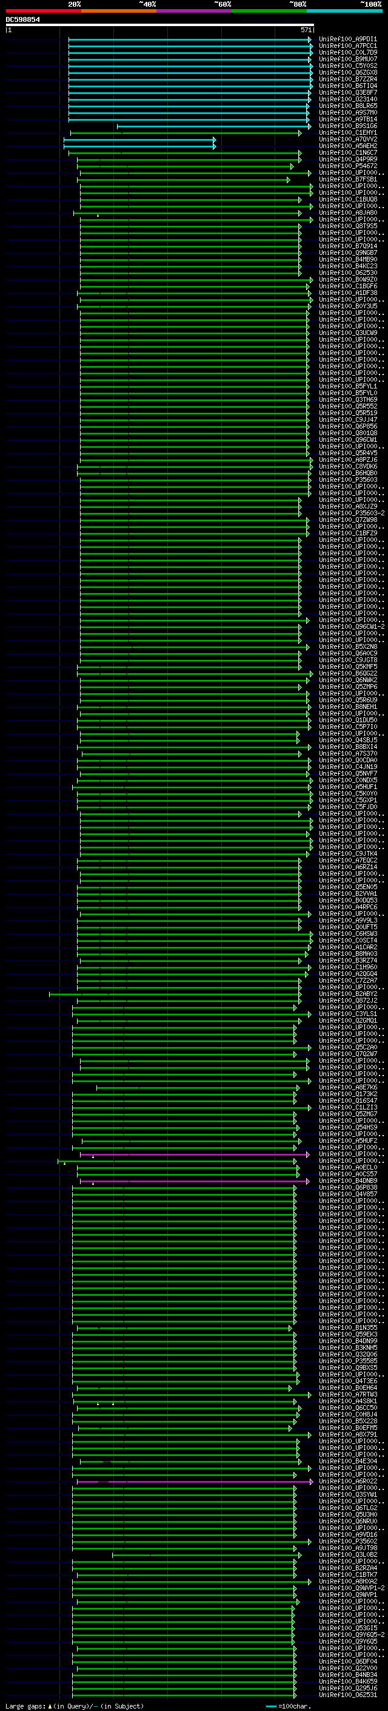Select hit UniRef100_A1CAR2
The width and height of the screenshot is (388, 1711).
(x=347, y=947)
